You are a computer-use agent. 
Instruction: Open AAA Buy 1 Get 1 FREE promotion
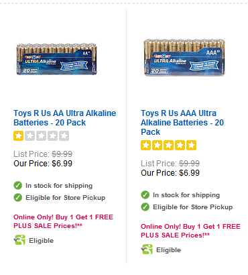tap(190, 231)
